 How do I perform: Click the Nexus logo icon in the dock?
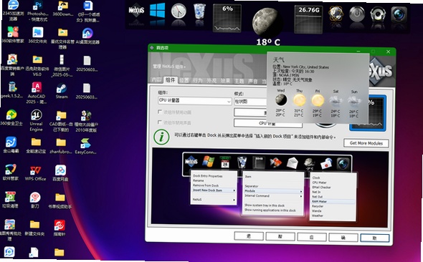tap(136, 11)
